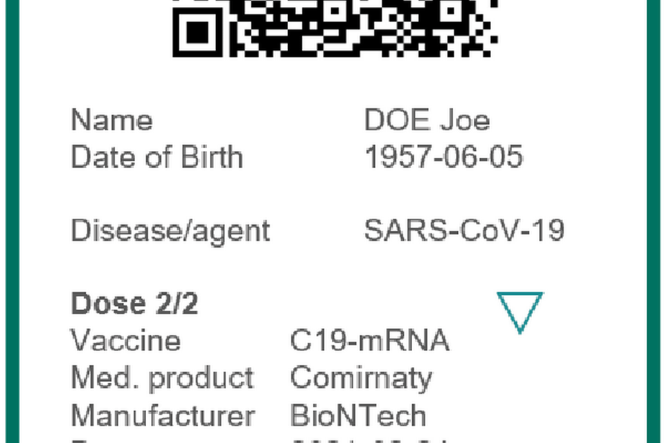Screen dimensions: 665x443
Task: Select the Vaccine row label
Action: coord(125,341)
